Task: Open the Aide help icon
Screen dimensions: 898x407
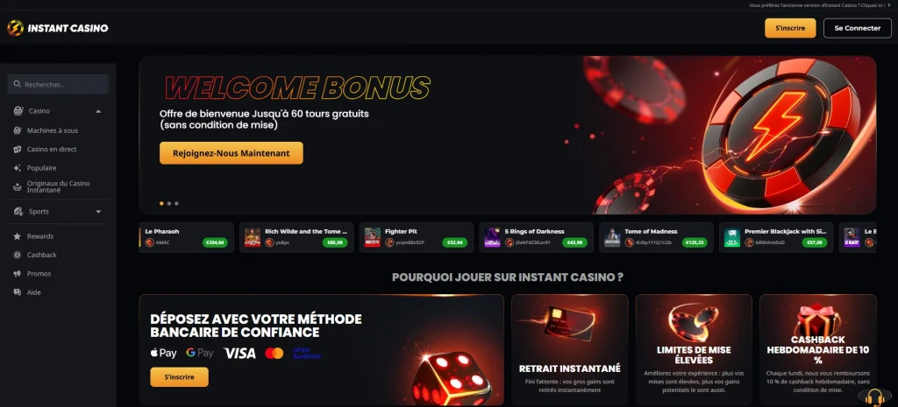Action: pyautogui.click(x=17, y=292)
